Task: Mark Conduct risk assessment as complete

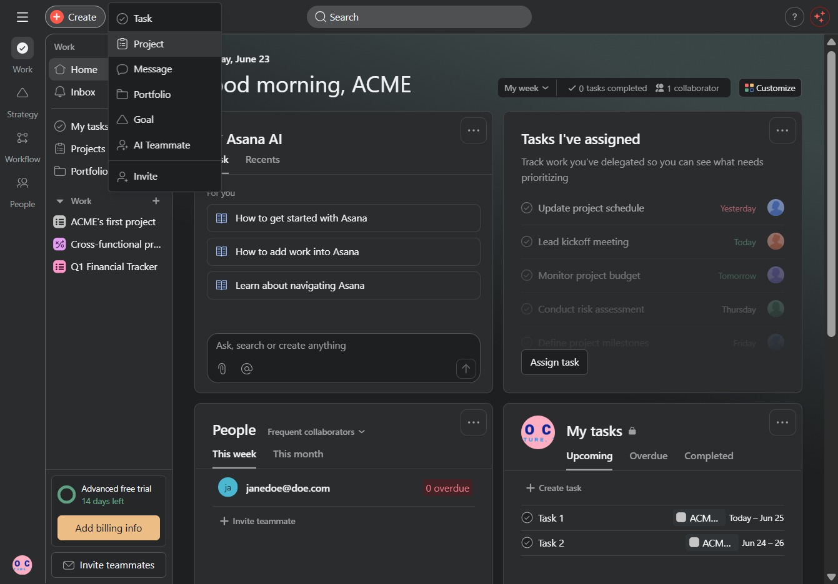Action: [x=527, y=309]
